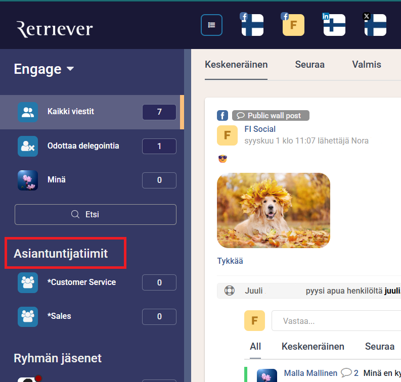Select the comments Keskeneräinen tab
This screenshot has height=382, width=401.
(313, 347)
